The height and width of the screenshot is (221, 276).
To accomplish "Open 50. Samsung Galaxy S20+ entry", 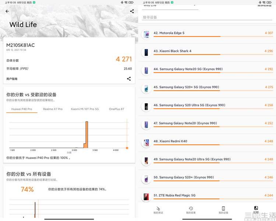I will coord(207,179).
